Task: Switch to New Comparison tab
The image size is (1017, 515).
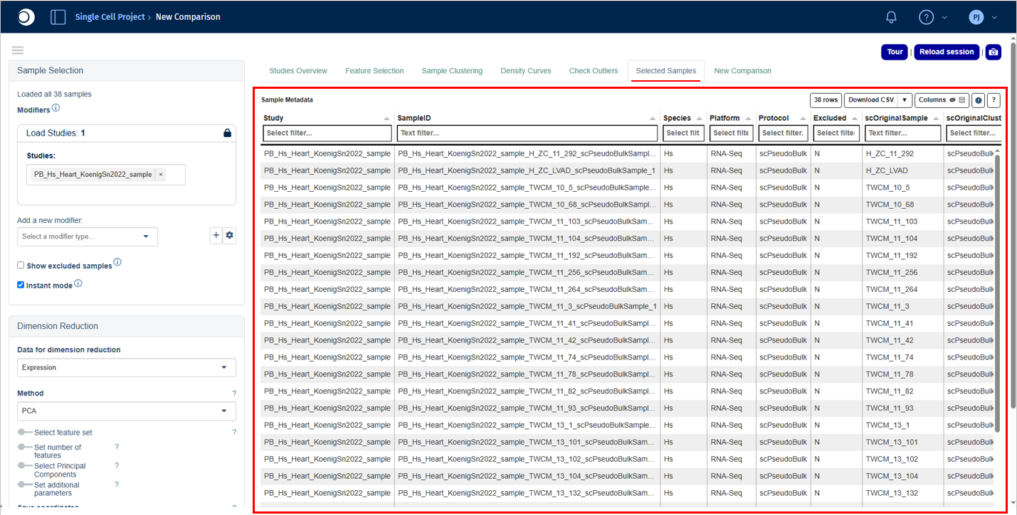Action: coord(742,71)
